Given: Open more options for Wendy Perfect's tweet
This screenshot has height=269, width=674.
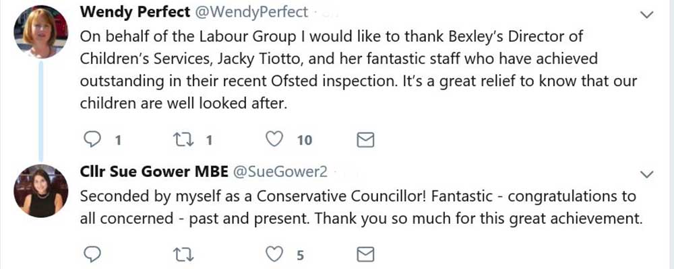Looking at the screenshot, I should 647,14.
